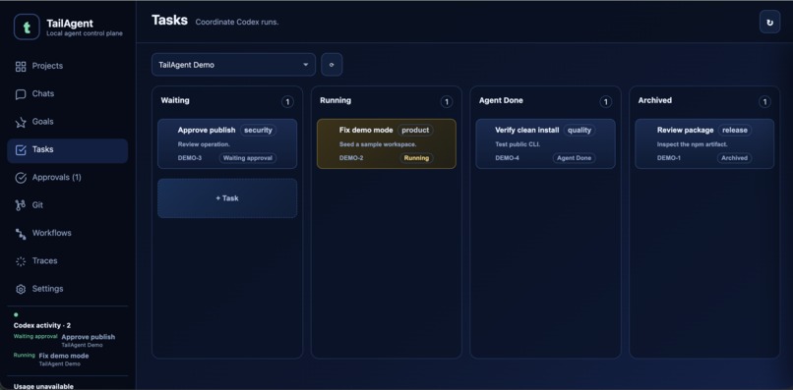
Task: Click 'Usage unavailable' text in sidebar
Action: 43,386
